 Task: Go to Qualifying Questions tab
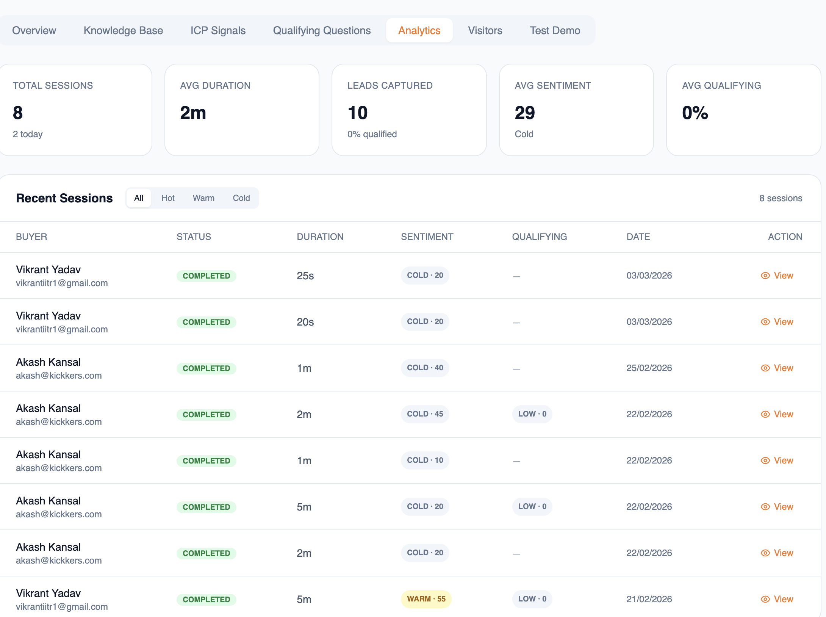coord(322,30)
